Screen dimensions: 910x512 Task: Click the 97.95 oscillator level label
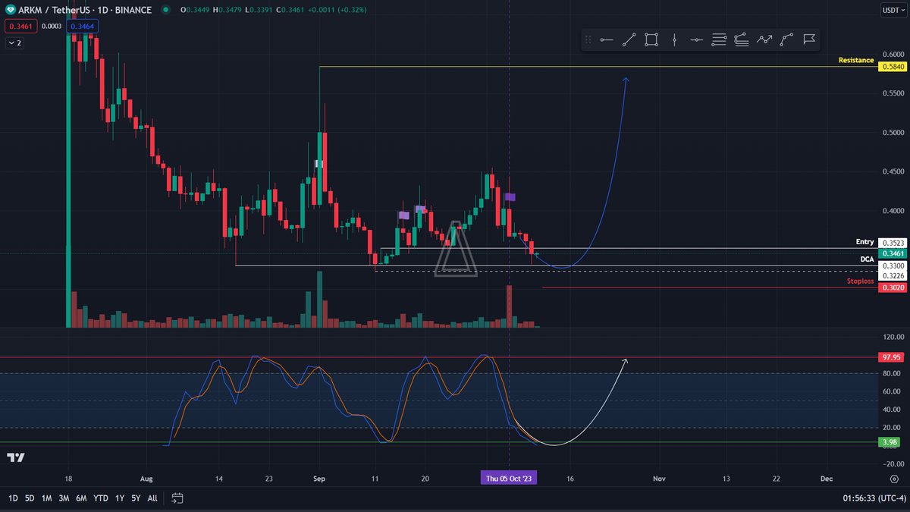(891, 357)
